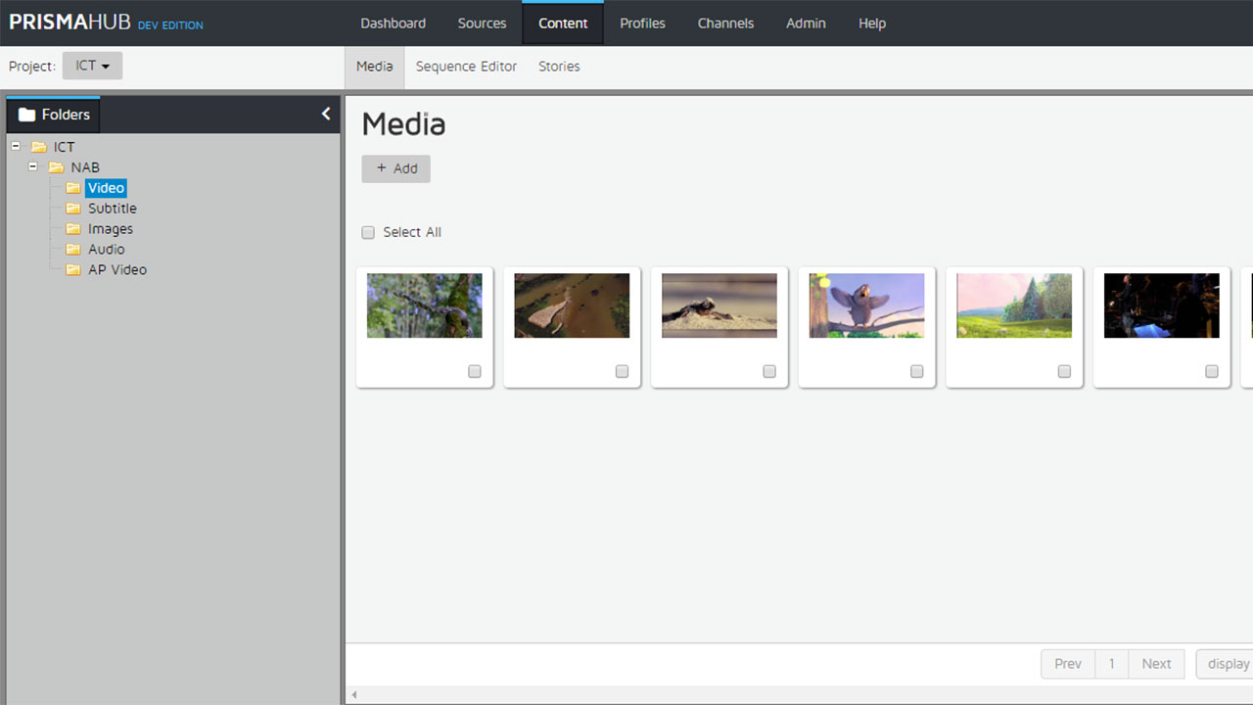
Task: Collapse the ICT tree node
Action: click(x=16, y=147)
